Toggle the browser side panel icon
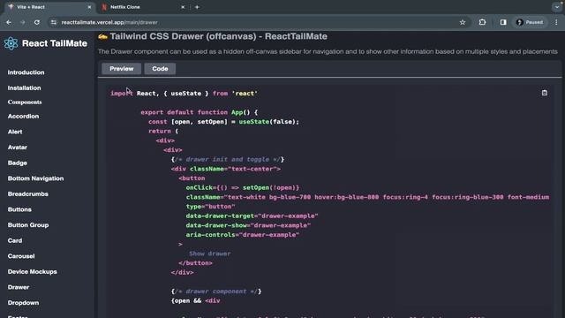Image resolution: width=565 pixels, height=318 pixels. (503, 22)
